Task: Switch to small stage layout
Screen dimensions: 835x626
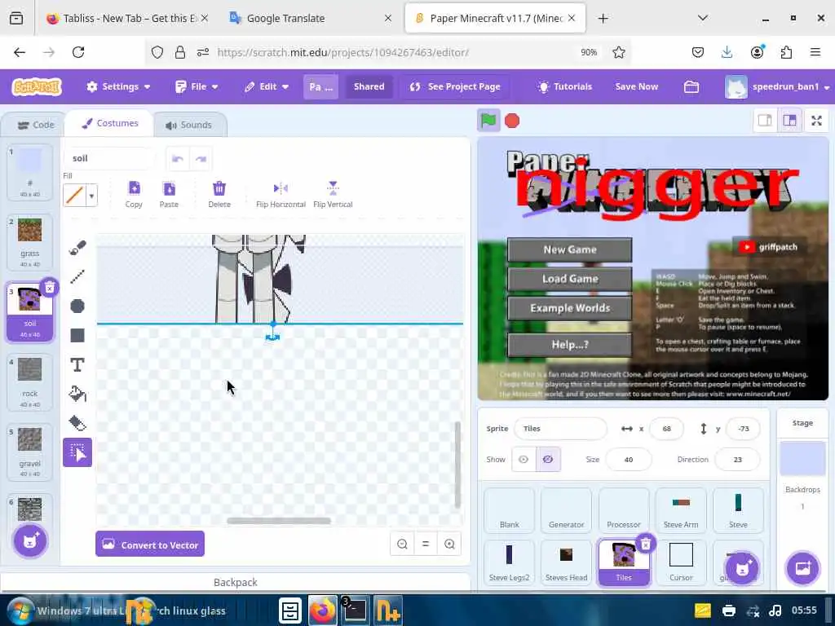Action: tap(765, 121)
